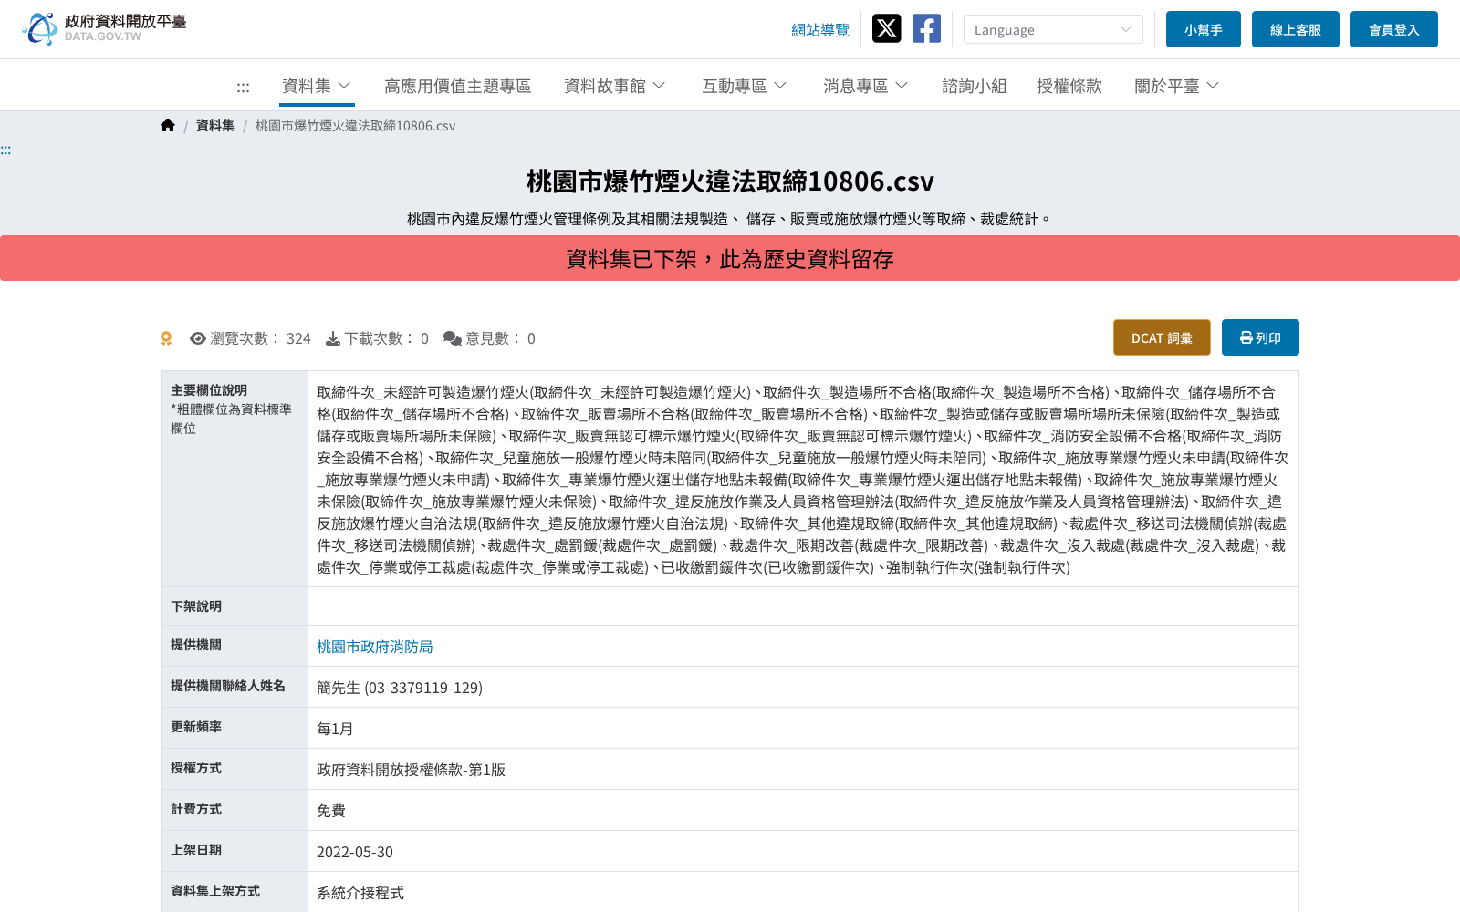Click the 瀏覽次數 324 counter text

[x=260, y=338]
